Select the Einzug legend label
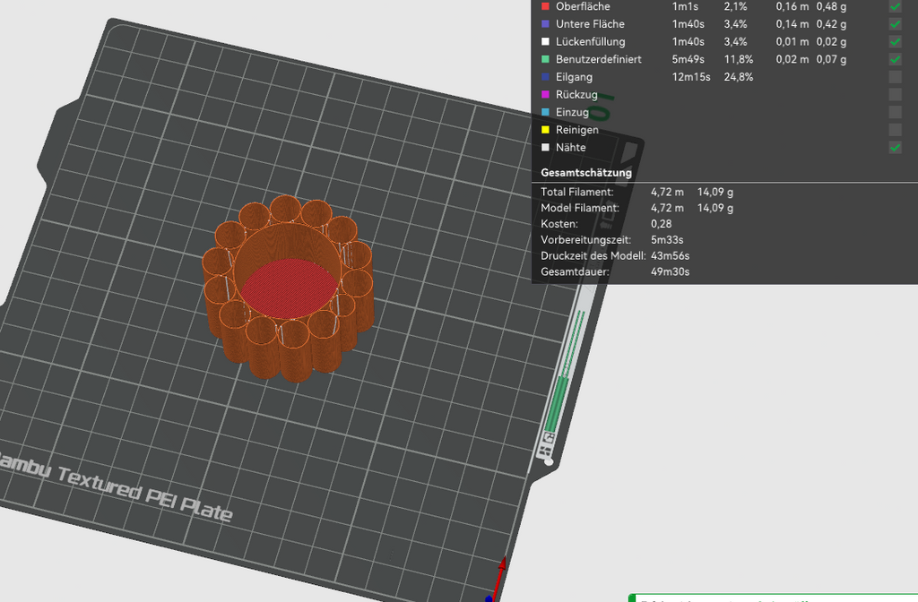Viewport: 918px width, 602px height. pyautogui.click(x=572, y=112)
